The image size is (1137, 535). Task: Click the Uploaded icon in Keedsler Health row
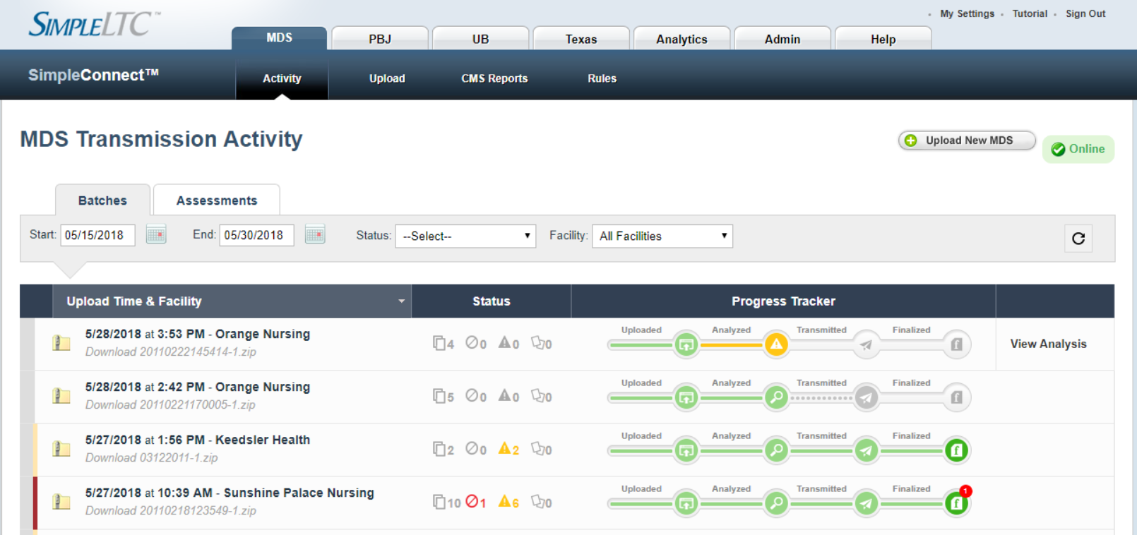(x=686, y=450)
